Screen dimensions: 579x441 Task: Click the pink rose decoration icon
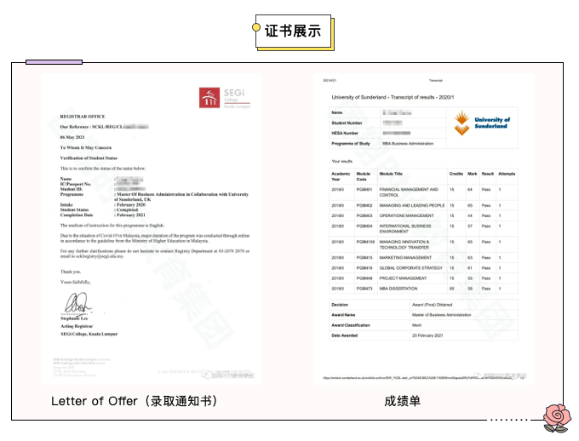[557, 418]
